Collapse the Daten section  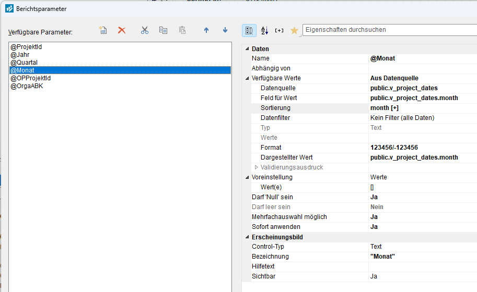tap(247, 48)
